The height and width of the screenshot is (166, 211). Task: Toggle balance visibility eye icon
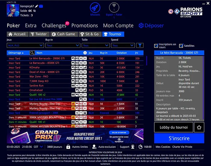coord(35,11)
